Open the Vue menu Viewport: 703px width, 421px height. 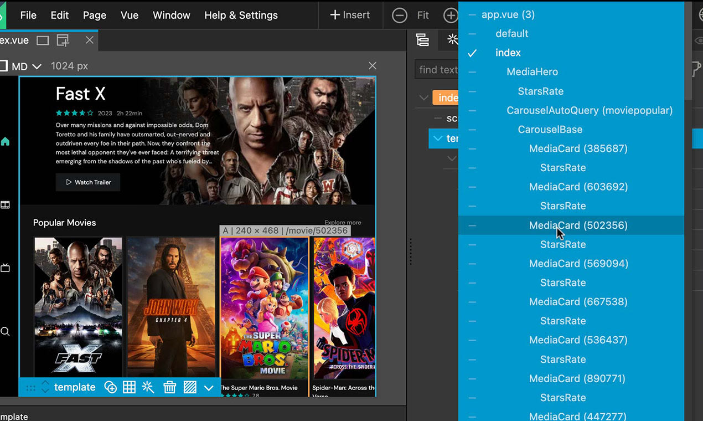click(x=130, y=15)
